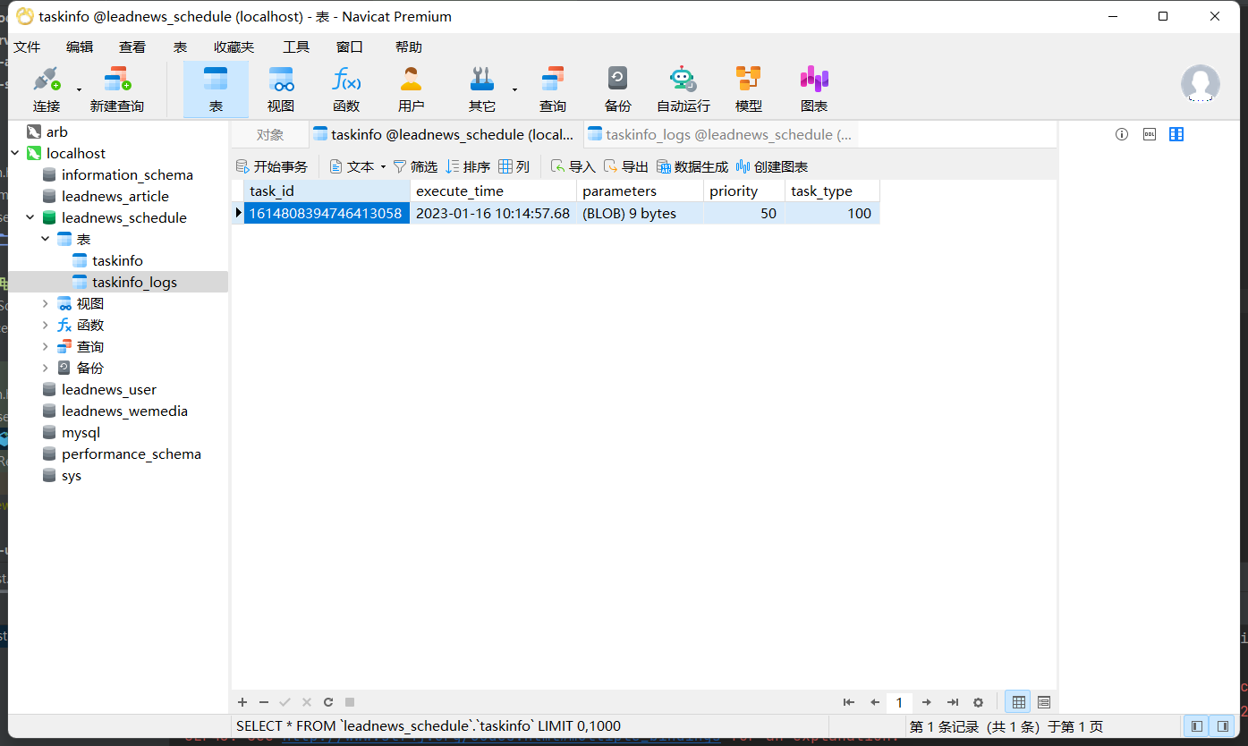Image resolution: width=1248 pixels, height=746 pixels.
Task: Click the page number input field
Action: point(900,702)
